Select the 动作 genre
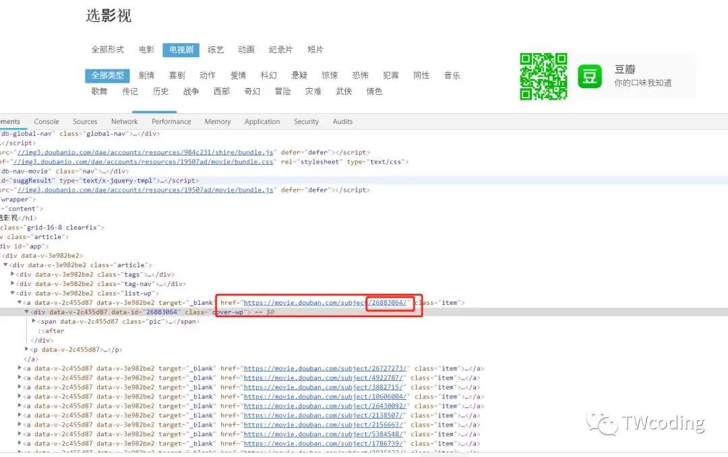 coord(208,75)
